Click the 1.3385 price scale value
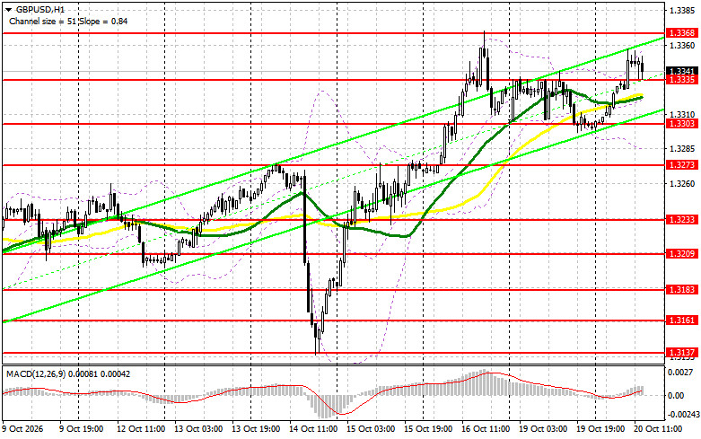 682,9
